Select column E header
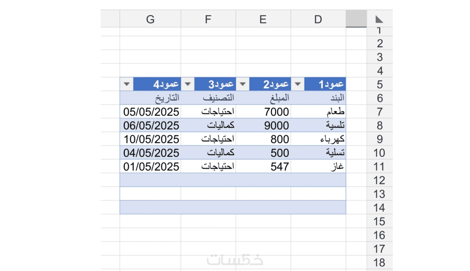This screenshot has height=271, width=470. 263,19
